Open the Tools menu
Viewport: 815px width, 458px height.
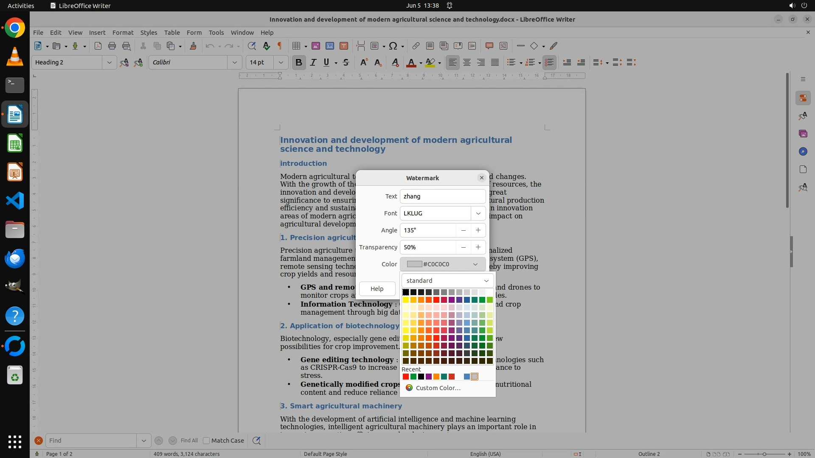(x=216, y=32)
